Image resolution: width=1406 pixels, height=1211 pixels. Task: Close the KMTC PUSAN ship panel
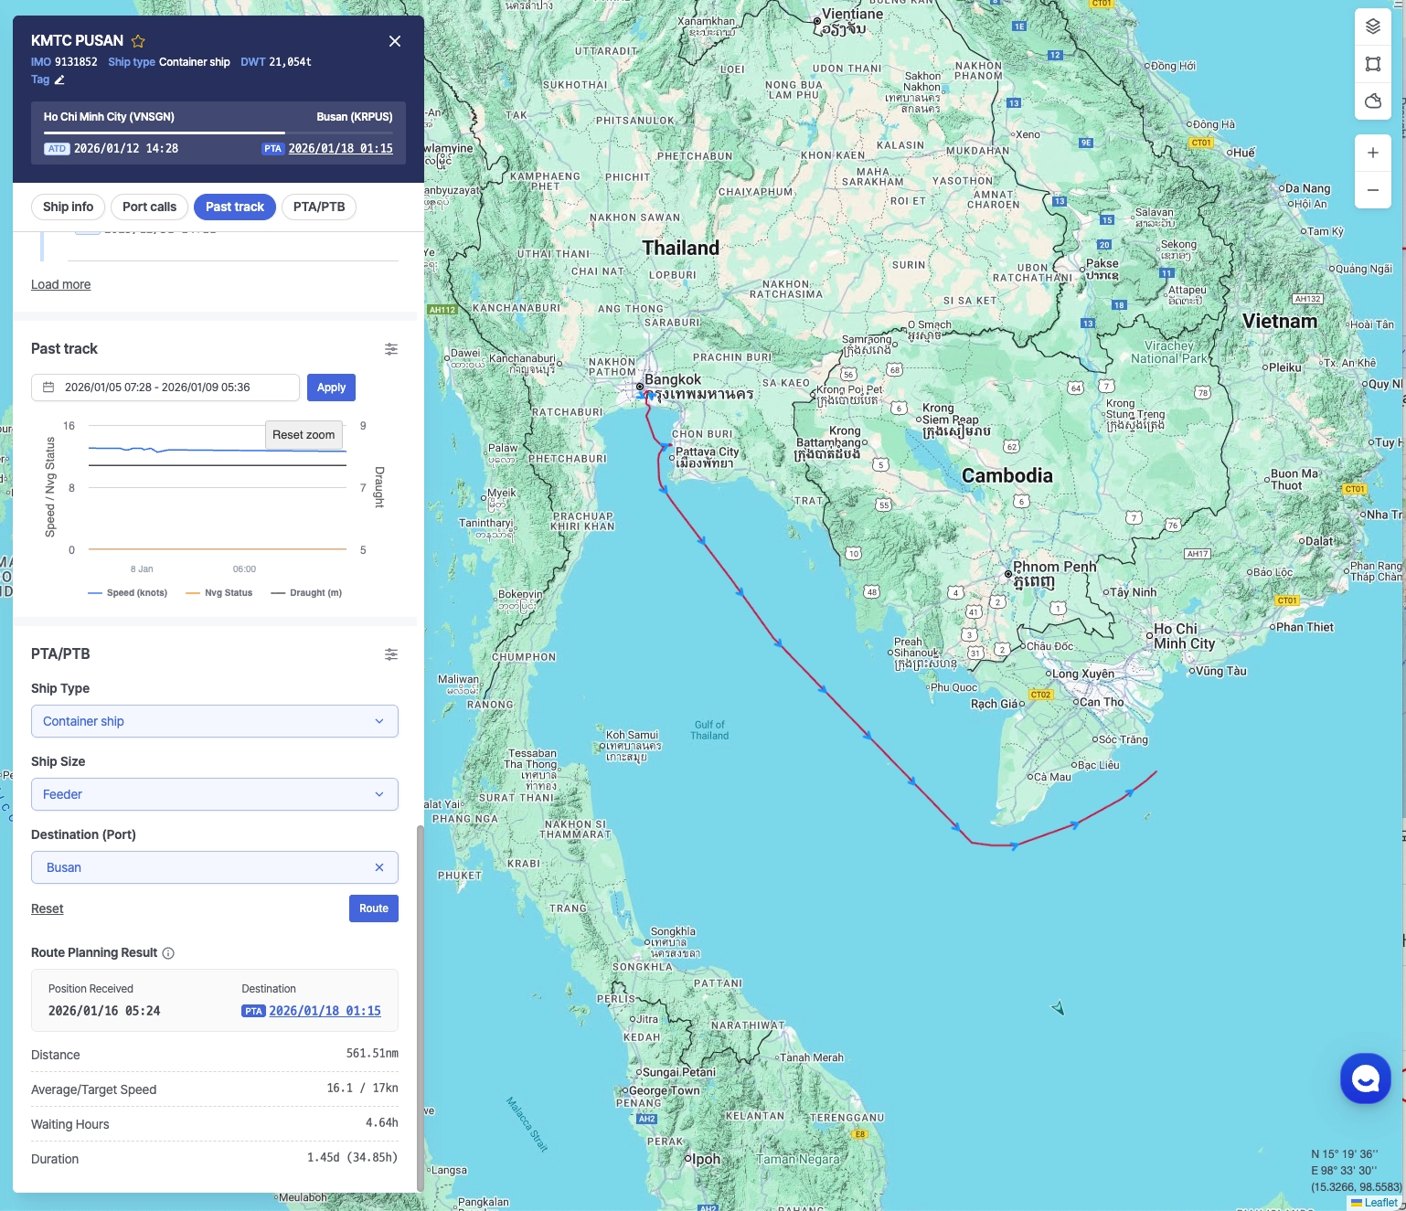[395, 41]
